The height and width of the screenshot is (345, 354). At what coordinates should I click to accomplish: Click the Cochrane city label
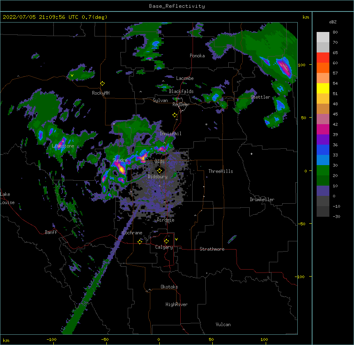point(132,233)
